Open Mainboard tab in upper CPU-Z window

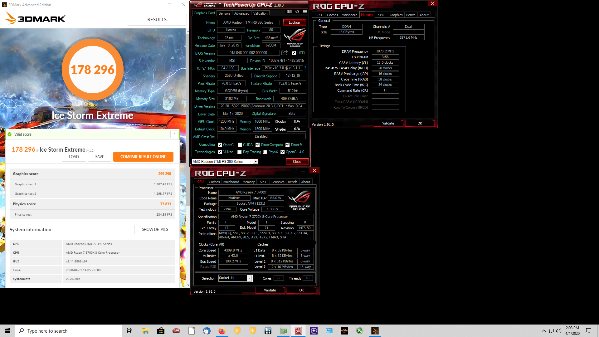tap(349, 15)
